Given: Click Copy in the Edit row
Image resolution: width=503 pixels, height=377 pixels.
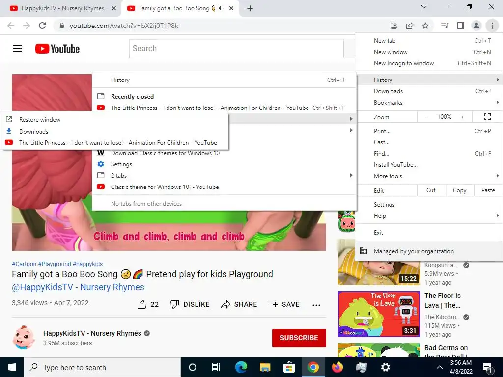Looking at the screenshot, I should (459, 190).
